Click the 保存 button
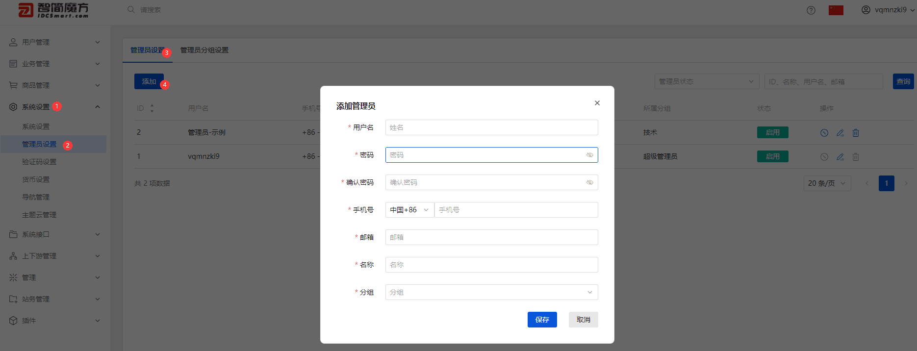Image resolution: width=917 pixels, height=351 pixels. click(x=542, y=320)
